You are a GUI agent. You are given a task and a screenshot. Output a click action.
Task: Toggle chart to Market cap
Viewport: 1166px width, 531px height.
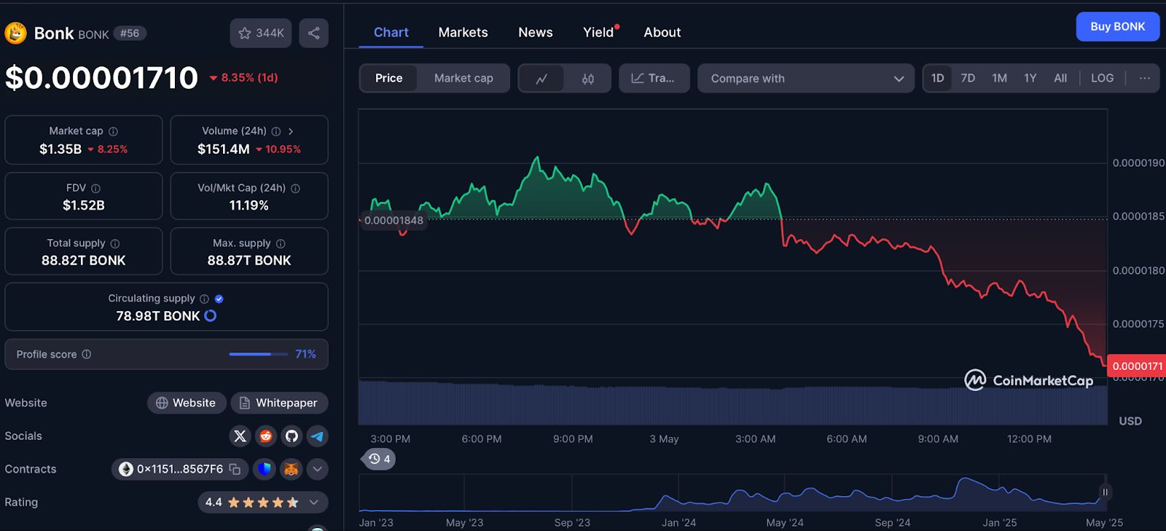(463, 78)
